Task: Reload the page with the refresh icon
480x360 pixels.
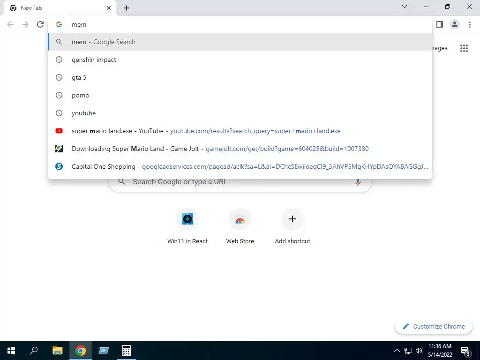Action: pyautogui.click(x=40, y=24)
